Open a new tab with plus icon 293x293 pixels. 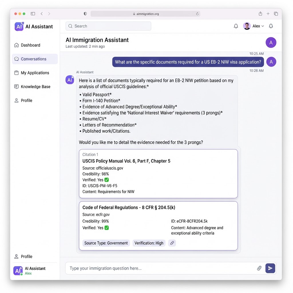coord(268,14)
